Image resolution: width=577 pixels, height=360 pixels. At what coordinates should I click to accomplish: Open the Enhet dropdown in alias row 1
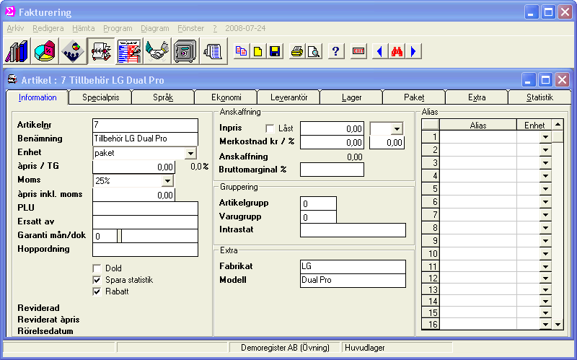click(545, 137)
